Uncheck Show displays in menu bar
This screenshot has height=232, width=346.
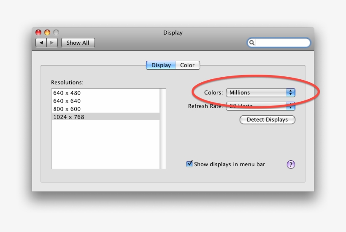pyautogui.click(x=189, y=164)
